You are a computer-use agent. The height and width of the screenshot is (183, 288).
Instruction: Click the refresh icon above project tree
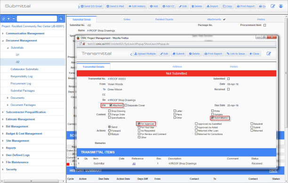(x=3, y=18)
